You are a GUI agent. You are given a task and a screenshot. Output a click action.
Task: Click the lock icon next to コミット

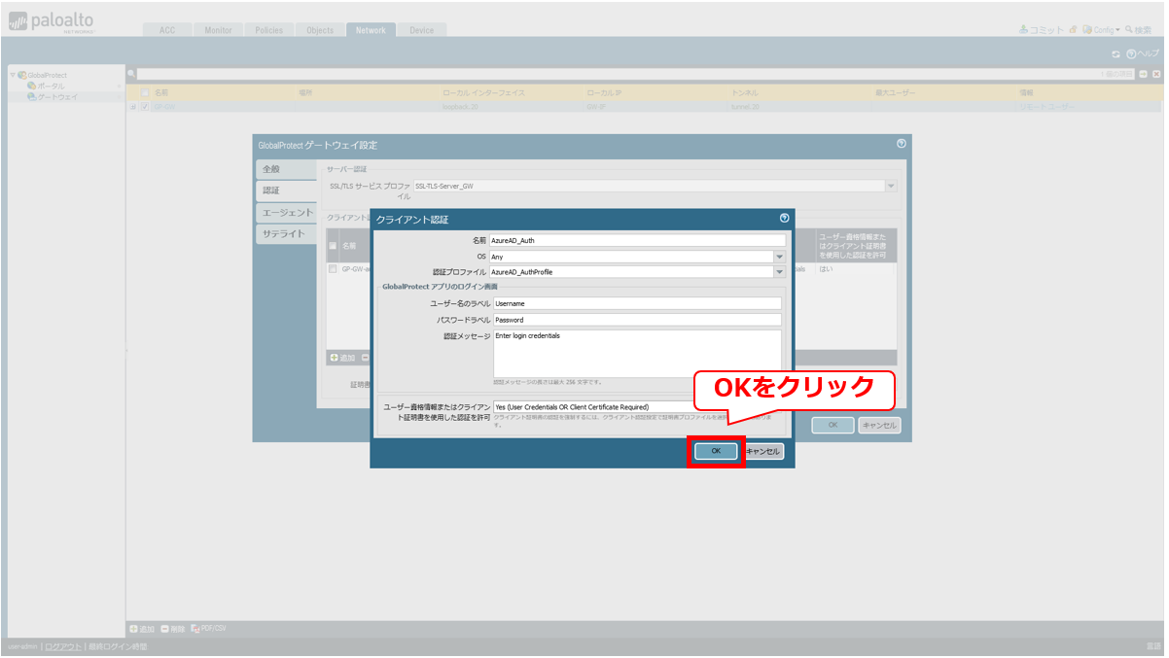(1073, 30)
